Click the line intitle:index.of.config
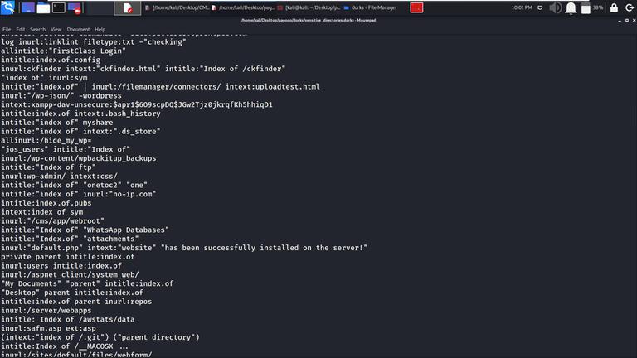The image size is (637, 358). point(51,60)
